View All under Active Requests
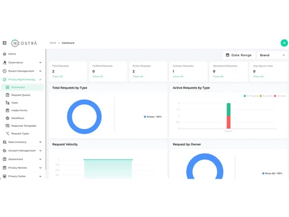The height and width of the screenshot is (217, 289). click(x=138, y=76)
